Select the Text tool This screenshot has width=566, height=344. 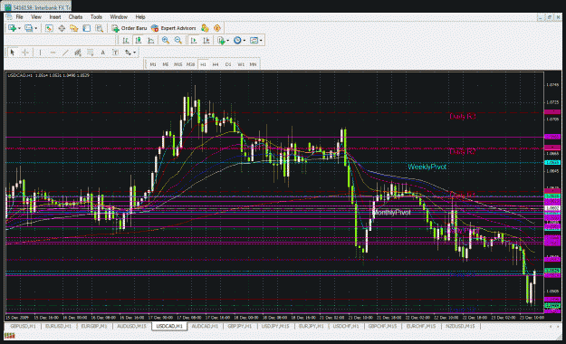click(103, 53)
